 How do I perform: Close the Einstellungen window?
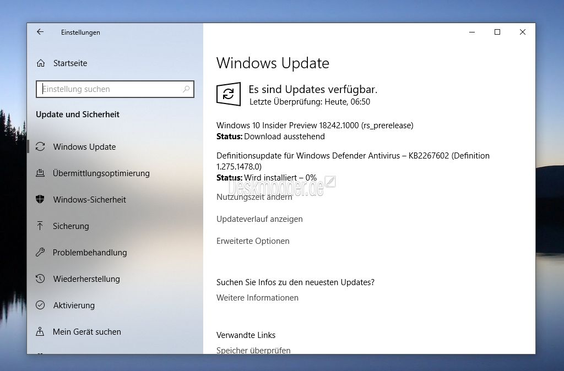point(522,32)
